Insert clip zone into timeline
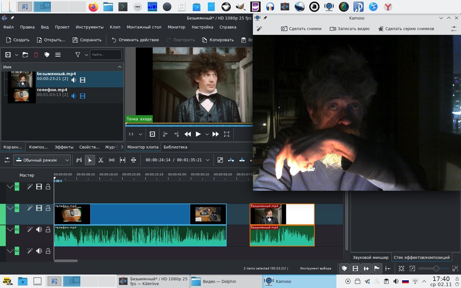 tap(231, 160)
